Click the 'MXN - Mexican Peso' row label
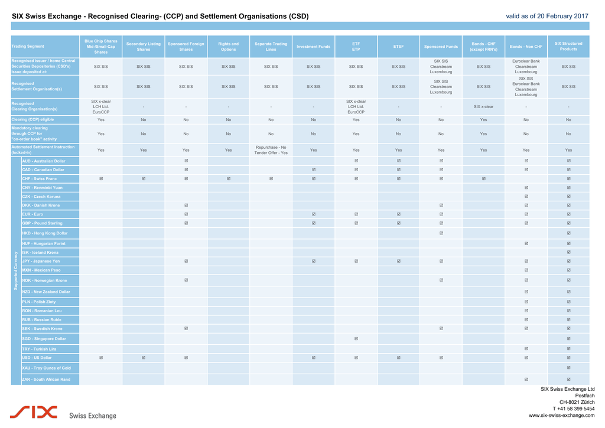The height and width of the screenshot is (428, 605). click(x=51, y=270)
